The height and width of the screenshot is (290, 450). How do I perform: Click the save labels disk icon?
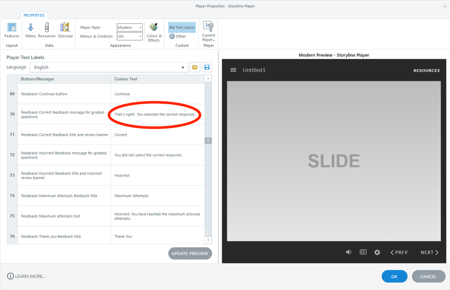[x=207, y=67]
